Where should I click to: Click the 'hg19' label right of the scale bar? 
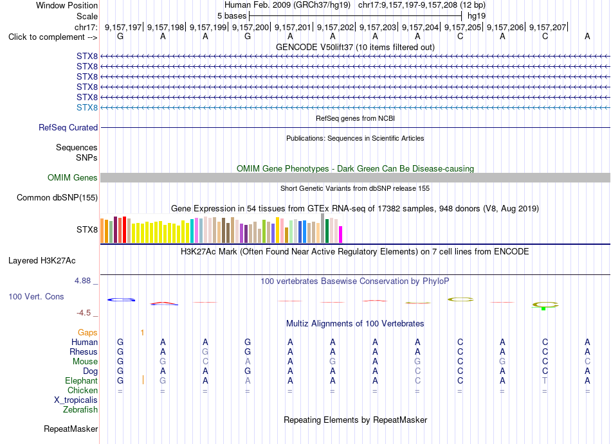477,16
